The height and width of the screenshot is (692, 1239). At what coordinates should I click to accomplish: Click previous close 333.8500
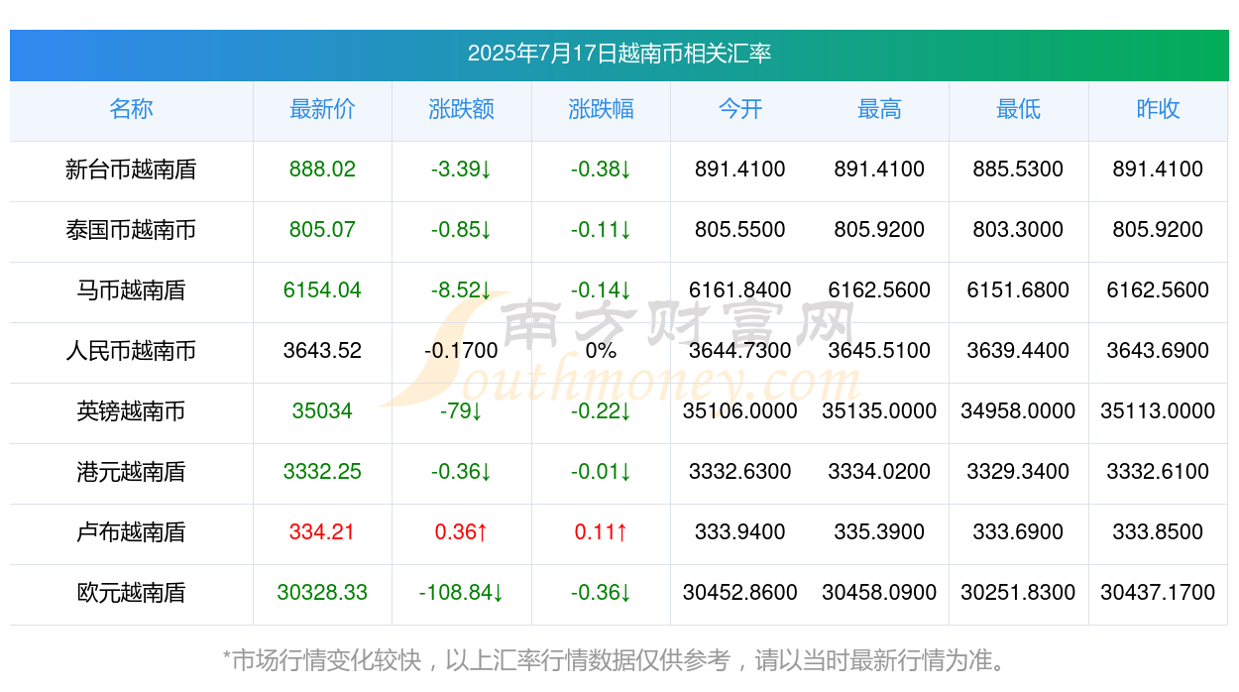1158,532
